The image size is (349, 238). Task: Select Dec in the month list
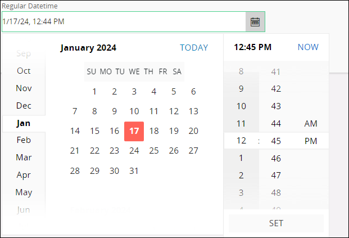coord(24,105)
